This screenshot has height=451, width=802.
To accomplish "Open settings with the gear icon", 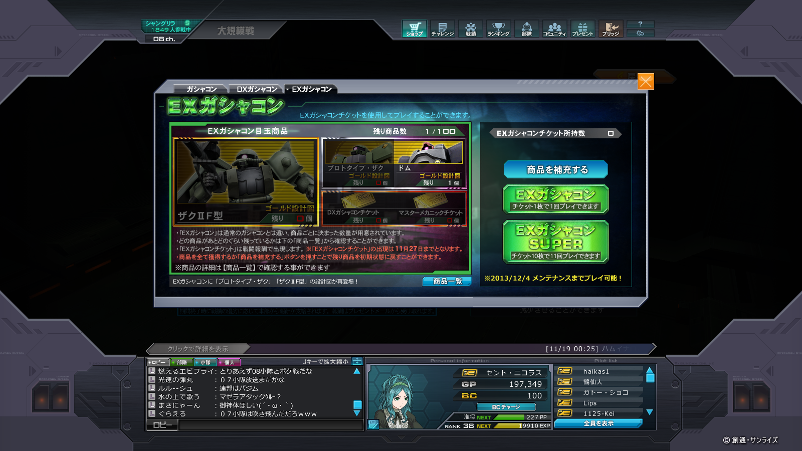I will click(x=640, y=33).
